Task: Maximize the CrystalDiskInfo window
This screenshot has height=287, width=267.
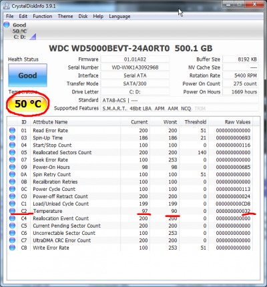Action: coord(240,5)
